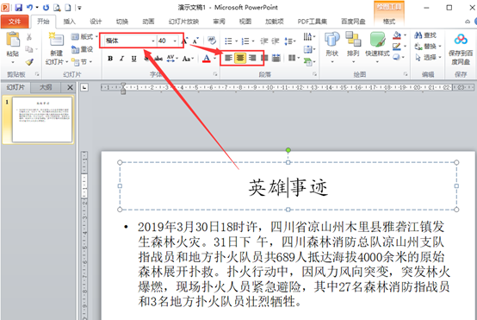
Task: Select the Format Painter brush icon
Action: 29,62
